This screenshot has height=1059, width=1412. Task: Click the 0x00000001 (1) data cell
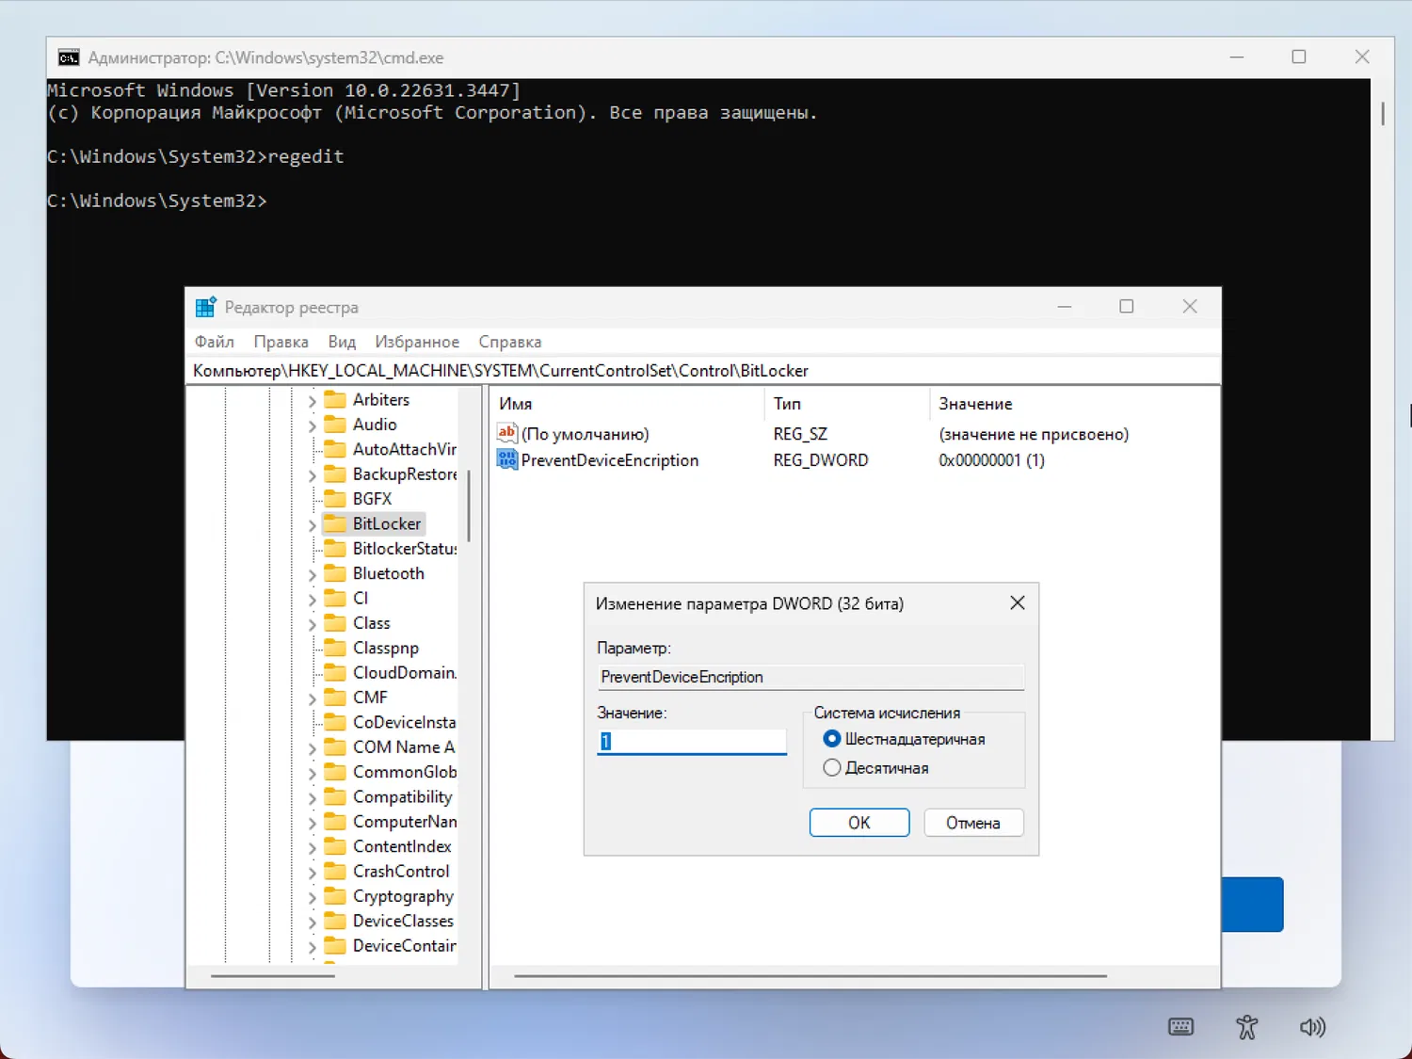[x=992, y=460]
